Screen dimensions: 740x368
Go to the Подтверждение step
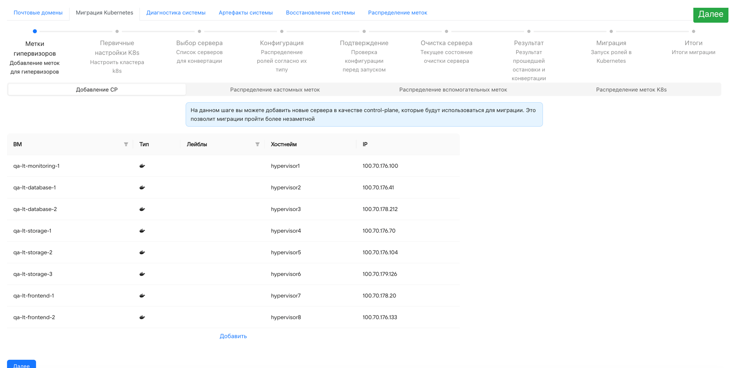(364, 52)
